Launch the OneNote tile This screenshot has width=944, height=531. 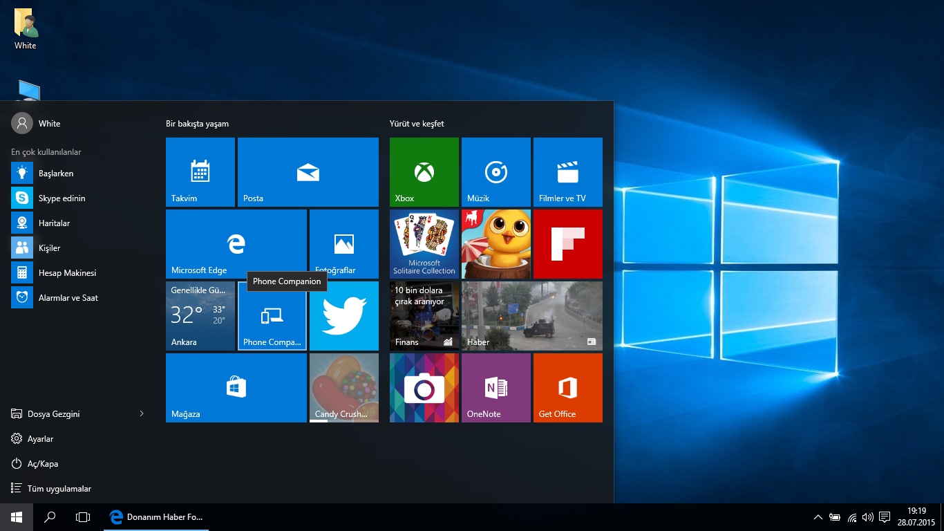click(496, 388)
